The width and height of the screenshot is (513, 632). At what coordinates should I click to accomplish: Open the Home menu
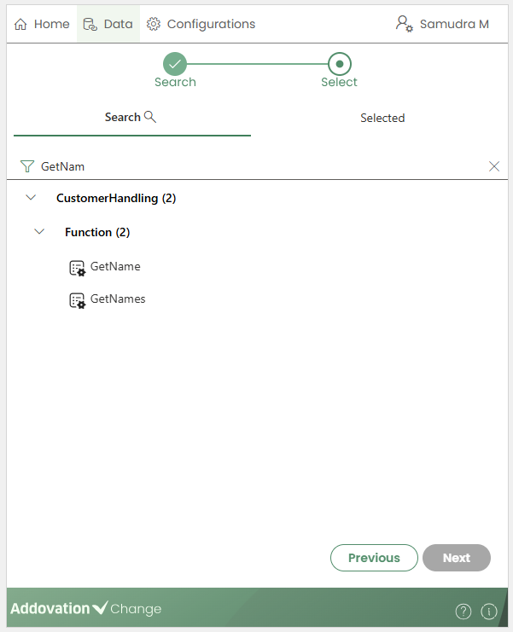tap(43, 24)
